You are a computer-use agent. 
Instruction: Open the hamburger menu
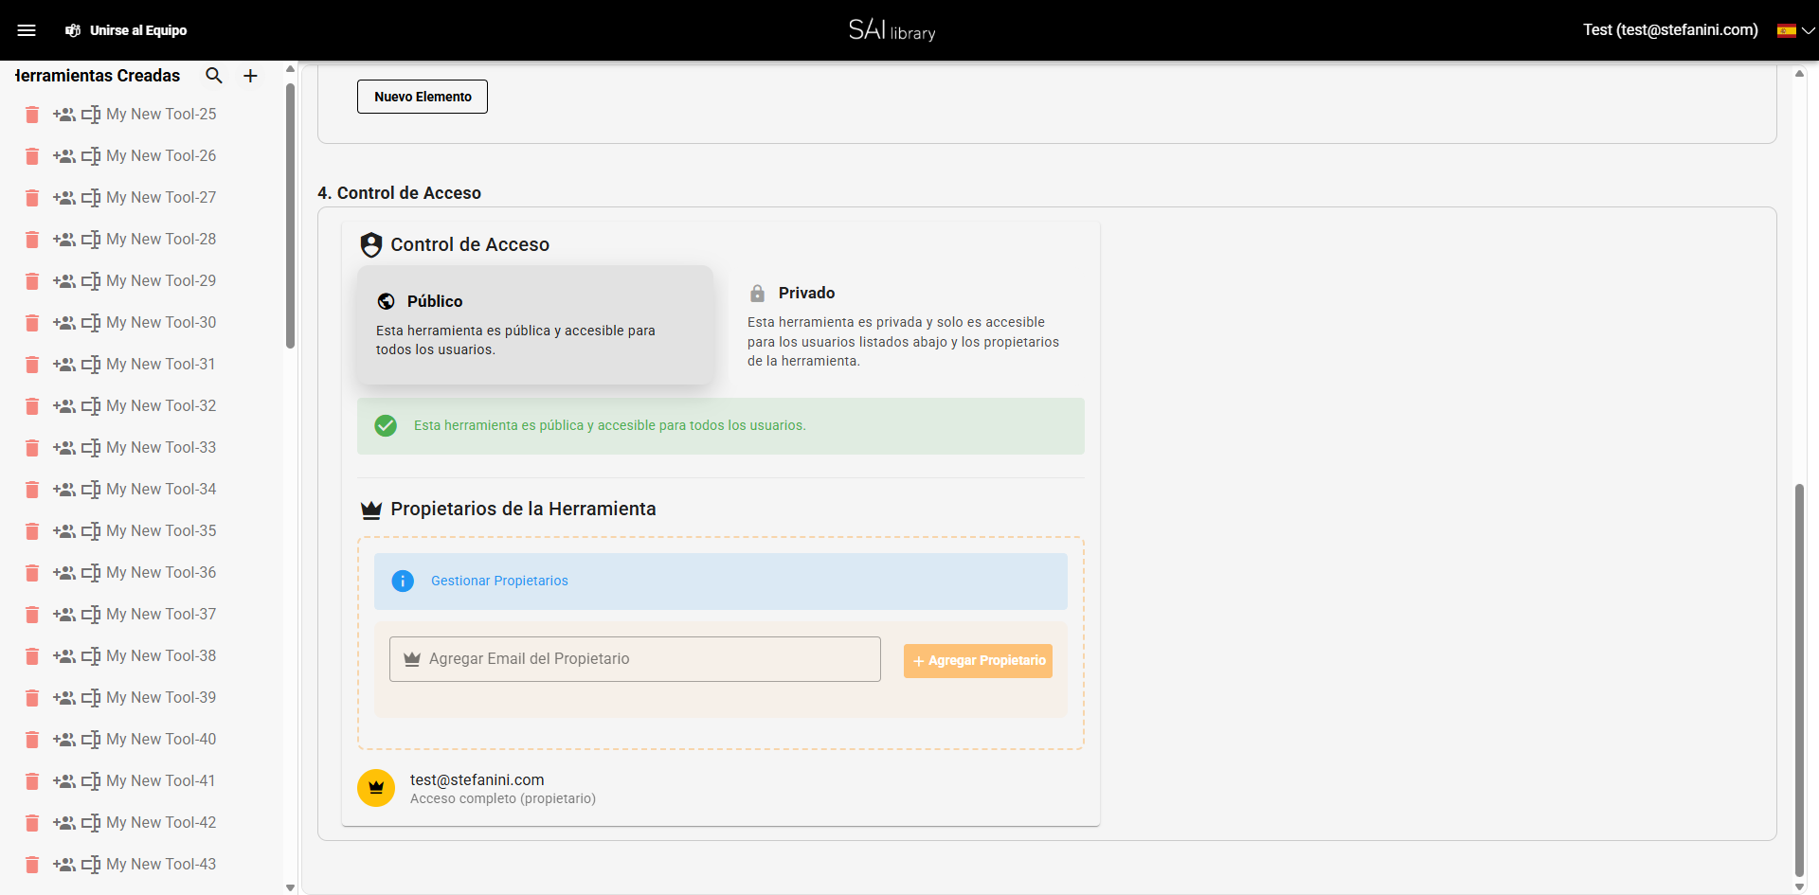[x=27, y=29]
